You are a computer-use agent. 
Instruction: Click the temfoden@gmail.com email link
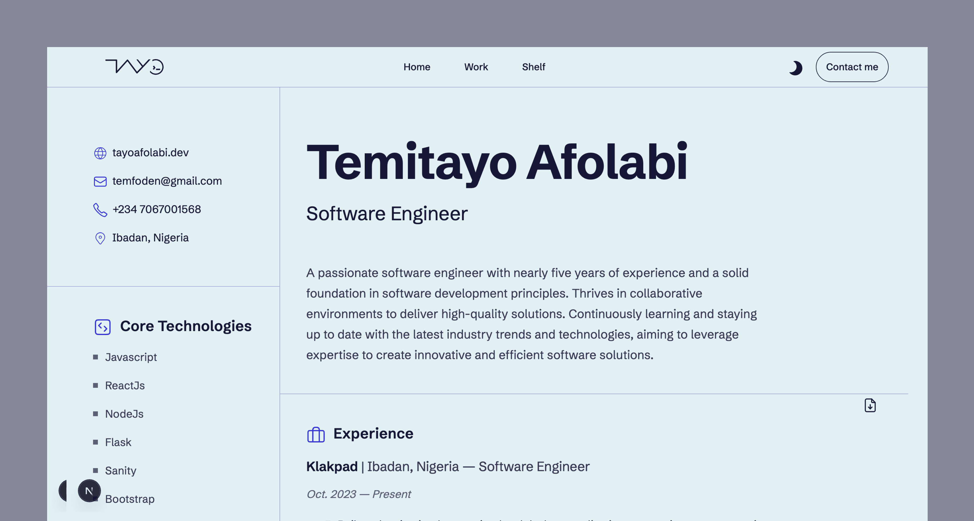tap(167, 181)
